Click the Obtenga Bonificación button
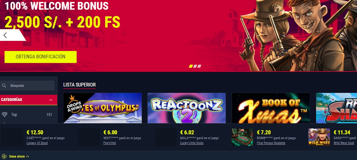This screenshot has width=357, height=160. click(40, 57)
